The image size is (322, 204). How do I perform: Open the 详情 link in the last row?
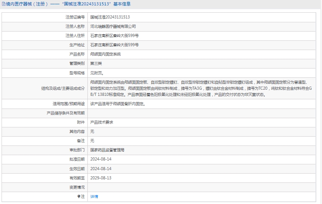click(94, 196)
